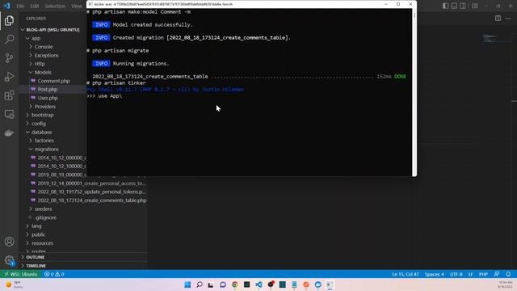
Task: Open the Customize Layout icon in title bar
Action: point(474,6)
